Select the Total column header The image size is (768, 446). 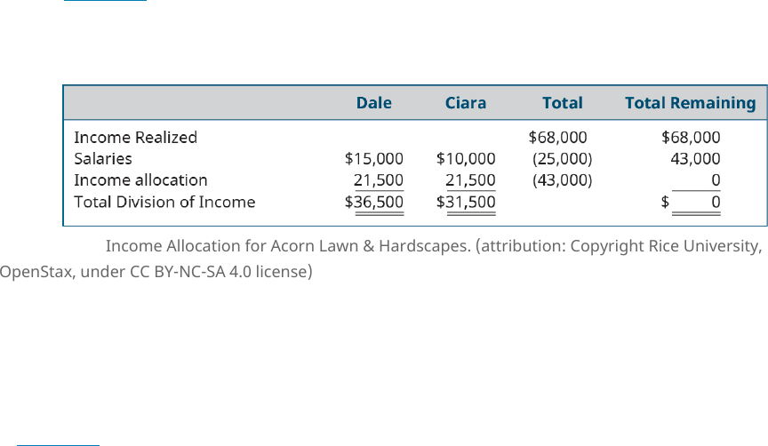coord(563,103)
